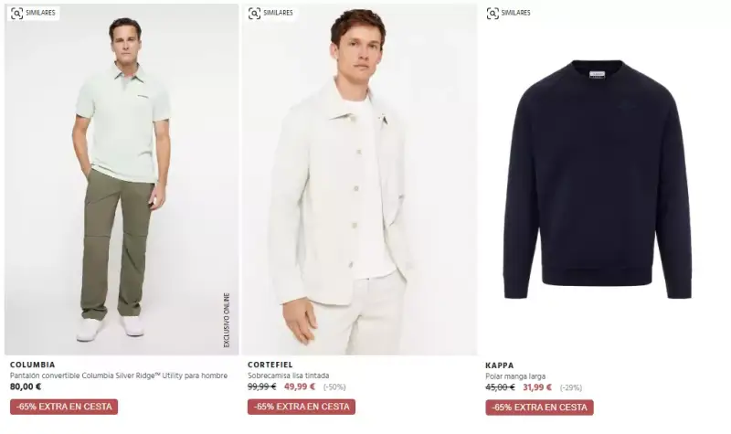Click -65% Extra en cesta badge under Cortefiel
The height and width of the screenshot is (434, 731).
pos(302,407)
